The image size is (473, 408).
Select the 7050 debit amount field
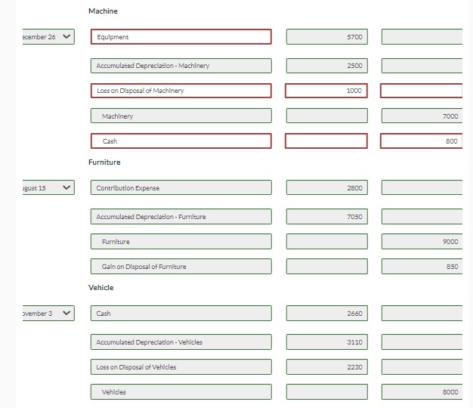pos(327,217)
